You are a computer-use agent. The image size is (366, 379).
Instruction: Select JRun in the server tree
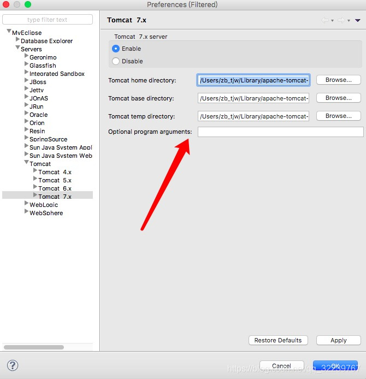37,106
